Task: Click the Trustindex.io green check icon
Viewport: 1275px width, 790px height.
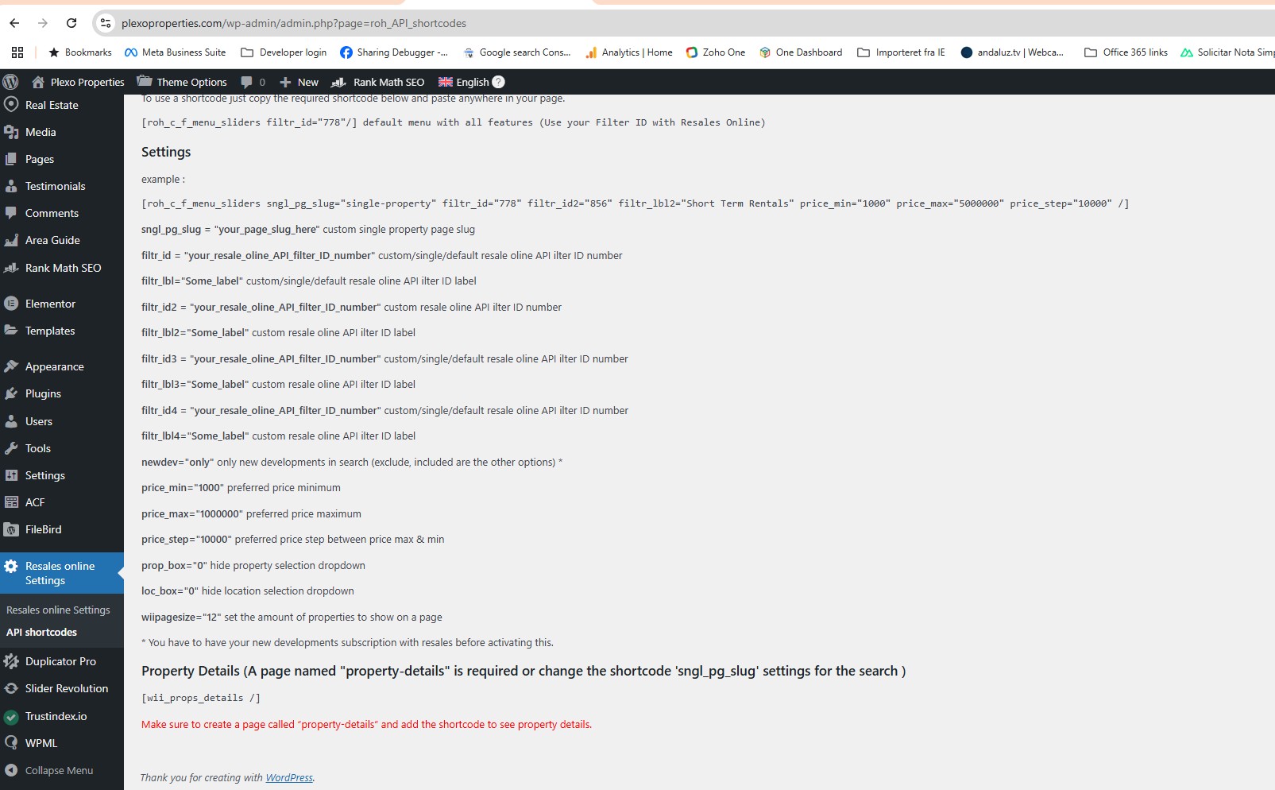Action: tap(11, 716)
